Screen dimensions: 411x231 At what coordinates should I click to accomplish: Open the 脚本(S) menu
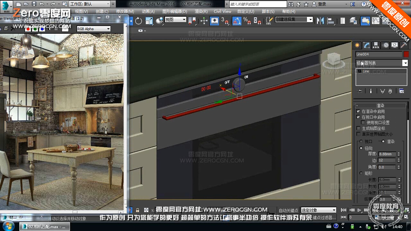(x=268, y=12)
